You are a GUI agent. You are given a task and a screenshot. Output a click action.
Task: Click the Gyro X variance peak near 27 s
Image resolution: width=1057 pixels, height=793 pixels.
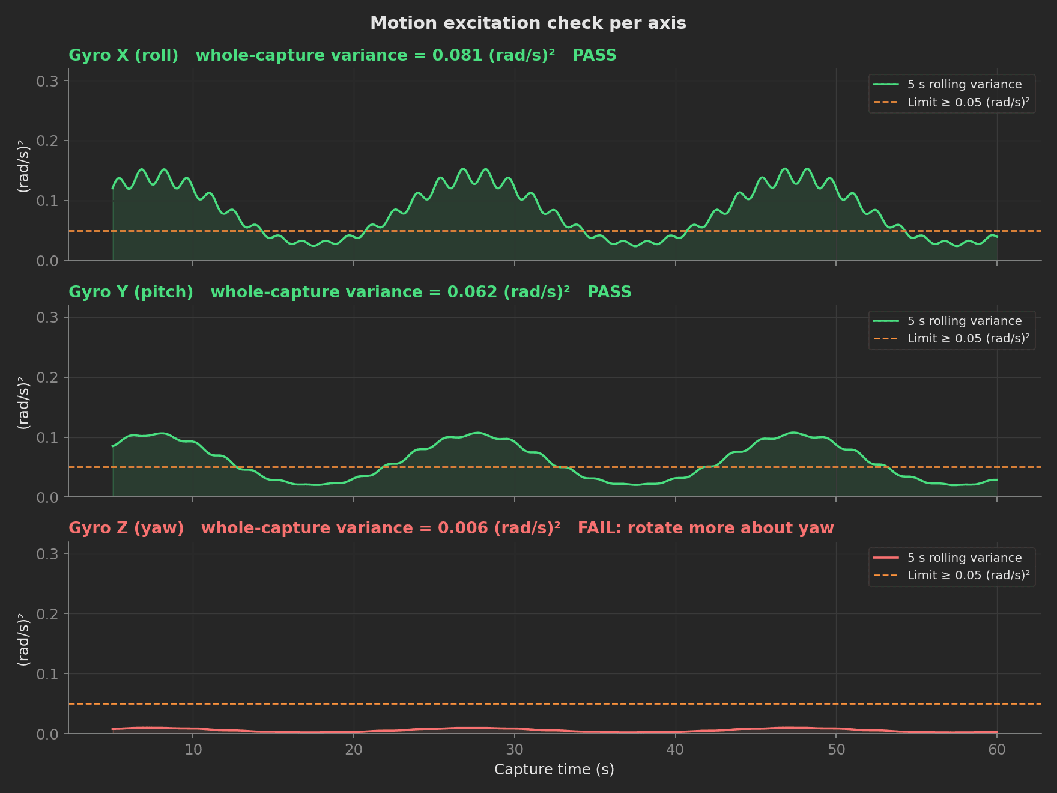[x=462, y=169]
